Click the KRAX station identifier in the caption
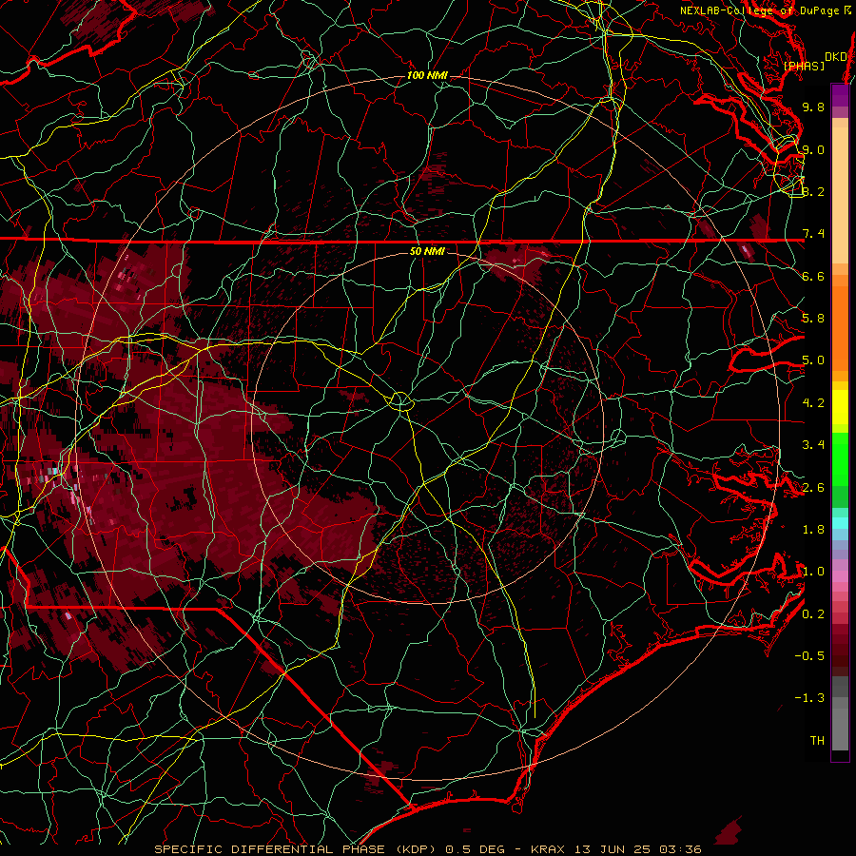856x856 pixels. coord(548,849)
